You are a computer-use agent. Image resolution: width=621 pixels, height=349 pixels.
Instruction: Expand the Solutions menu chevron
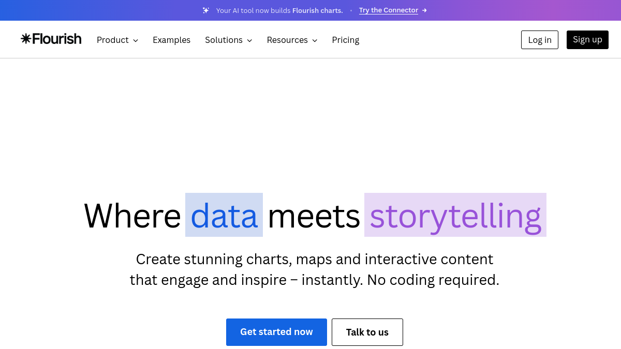[x=249, y=40]
